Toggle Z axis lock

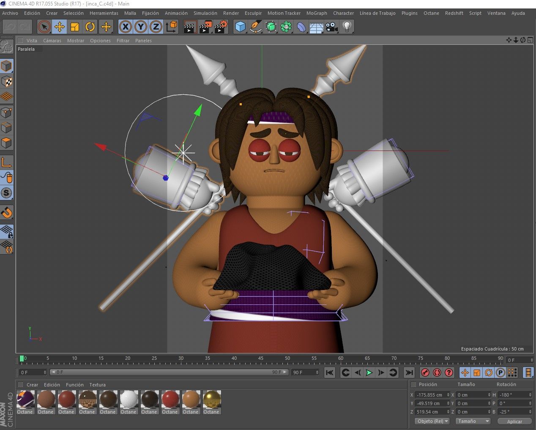pyautogui.click(x=156, y=27)
